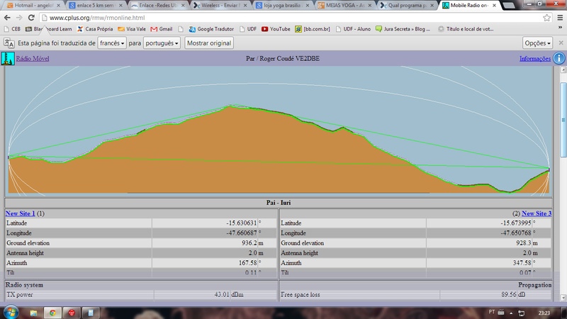Select the -15.630631 latitude value

click(241, 223)
